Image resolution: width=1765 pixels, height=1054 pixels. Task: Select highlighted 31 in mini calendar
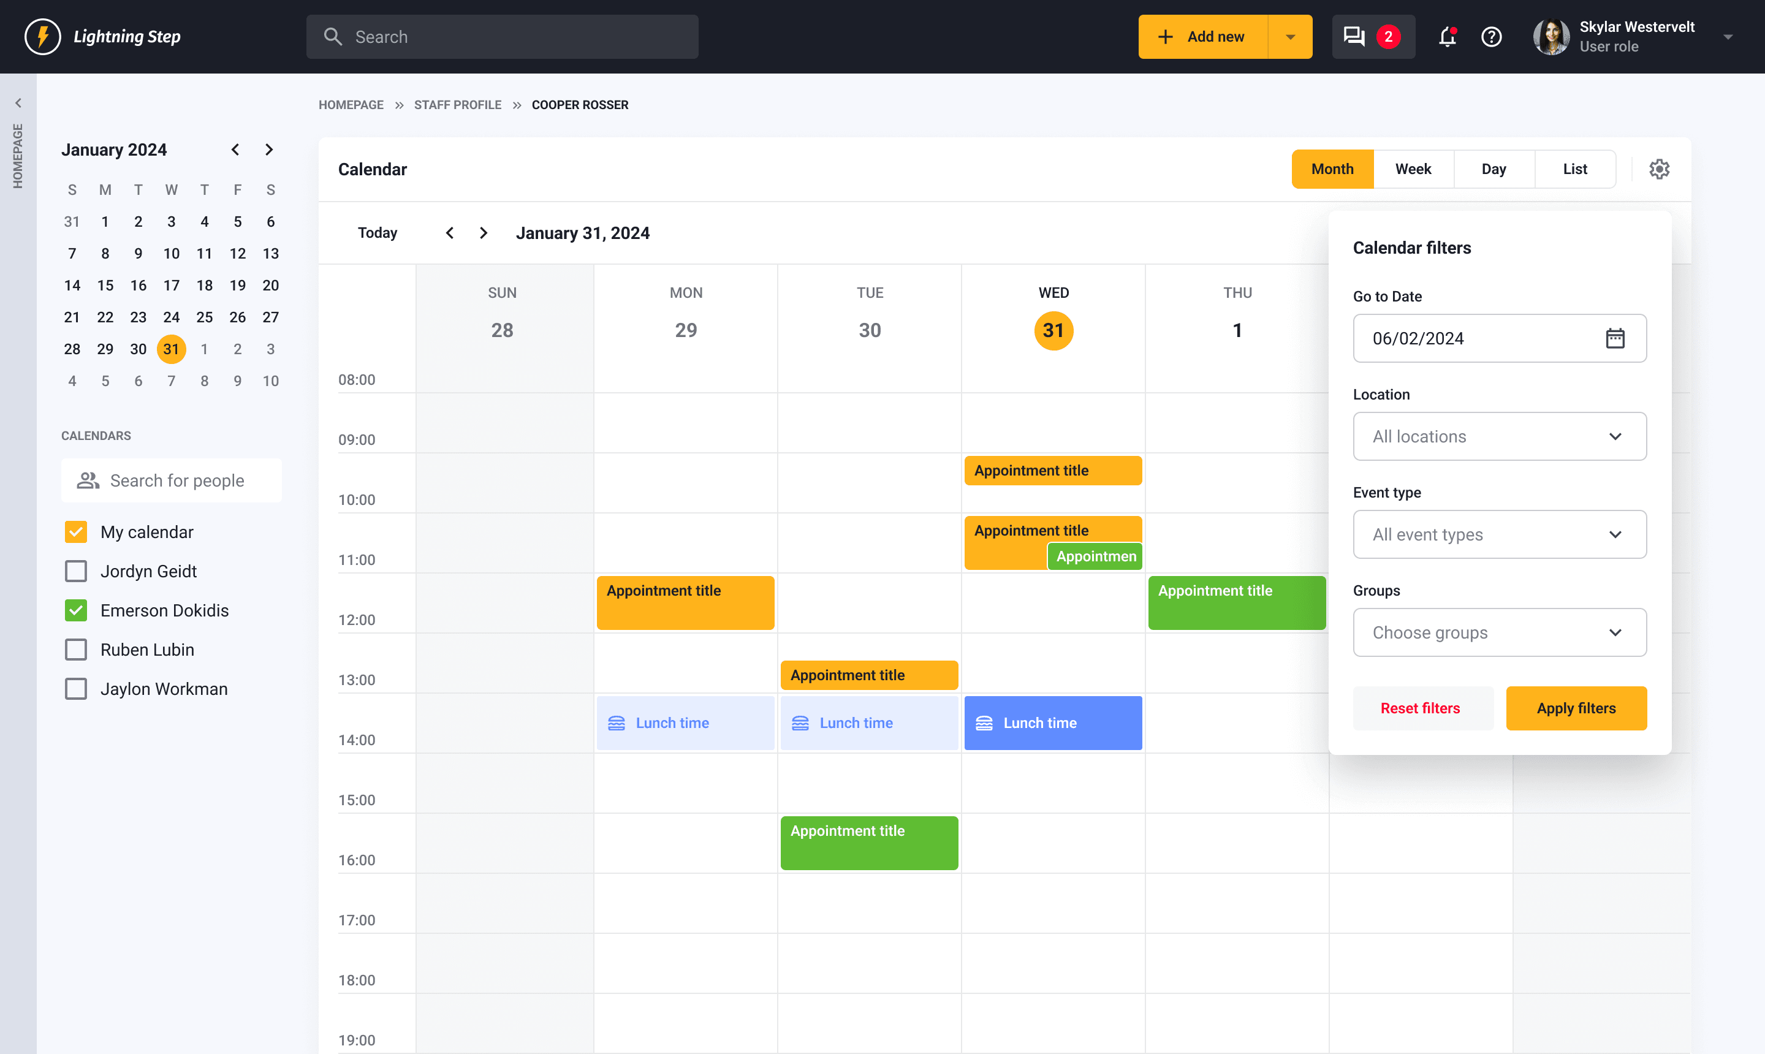click(x=171, y=349)
